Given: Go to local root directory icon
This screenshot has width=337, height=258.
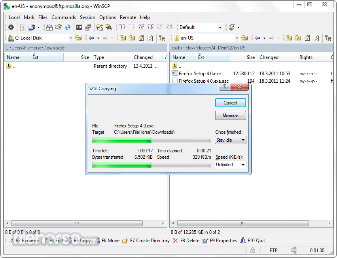Looking at the screenshot, I should (132, 38).
